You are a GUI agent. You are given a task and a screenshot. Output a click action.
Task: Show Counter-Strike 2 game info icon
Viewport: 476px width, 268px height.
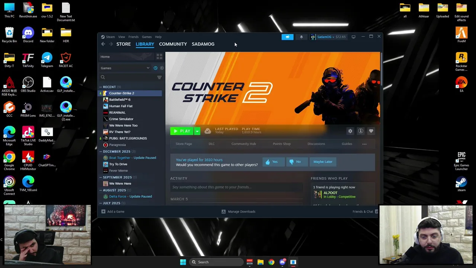coord(361,131)
